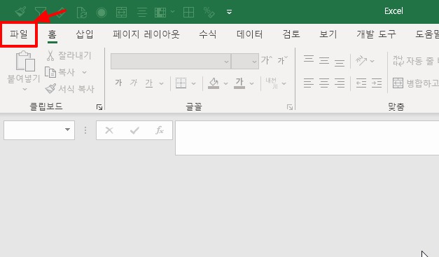Open the 파일 tab
The width and height of the screenshot is (439, 257).
(19, 34)
